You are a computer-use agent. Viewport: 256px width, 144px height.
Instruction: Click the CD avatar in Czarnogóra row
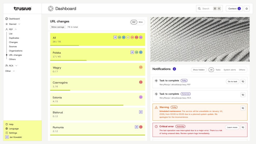tap(141, 82)
